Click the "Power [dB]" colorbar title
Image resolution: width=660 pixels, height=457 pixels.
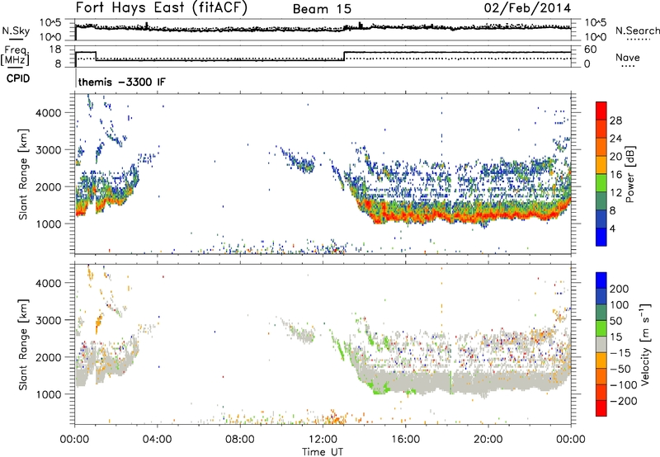tap(630, 174)
